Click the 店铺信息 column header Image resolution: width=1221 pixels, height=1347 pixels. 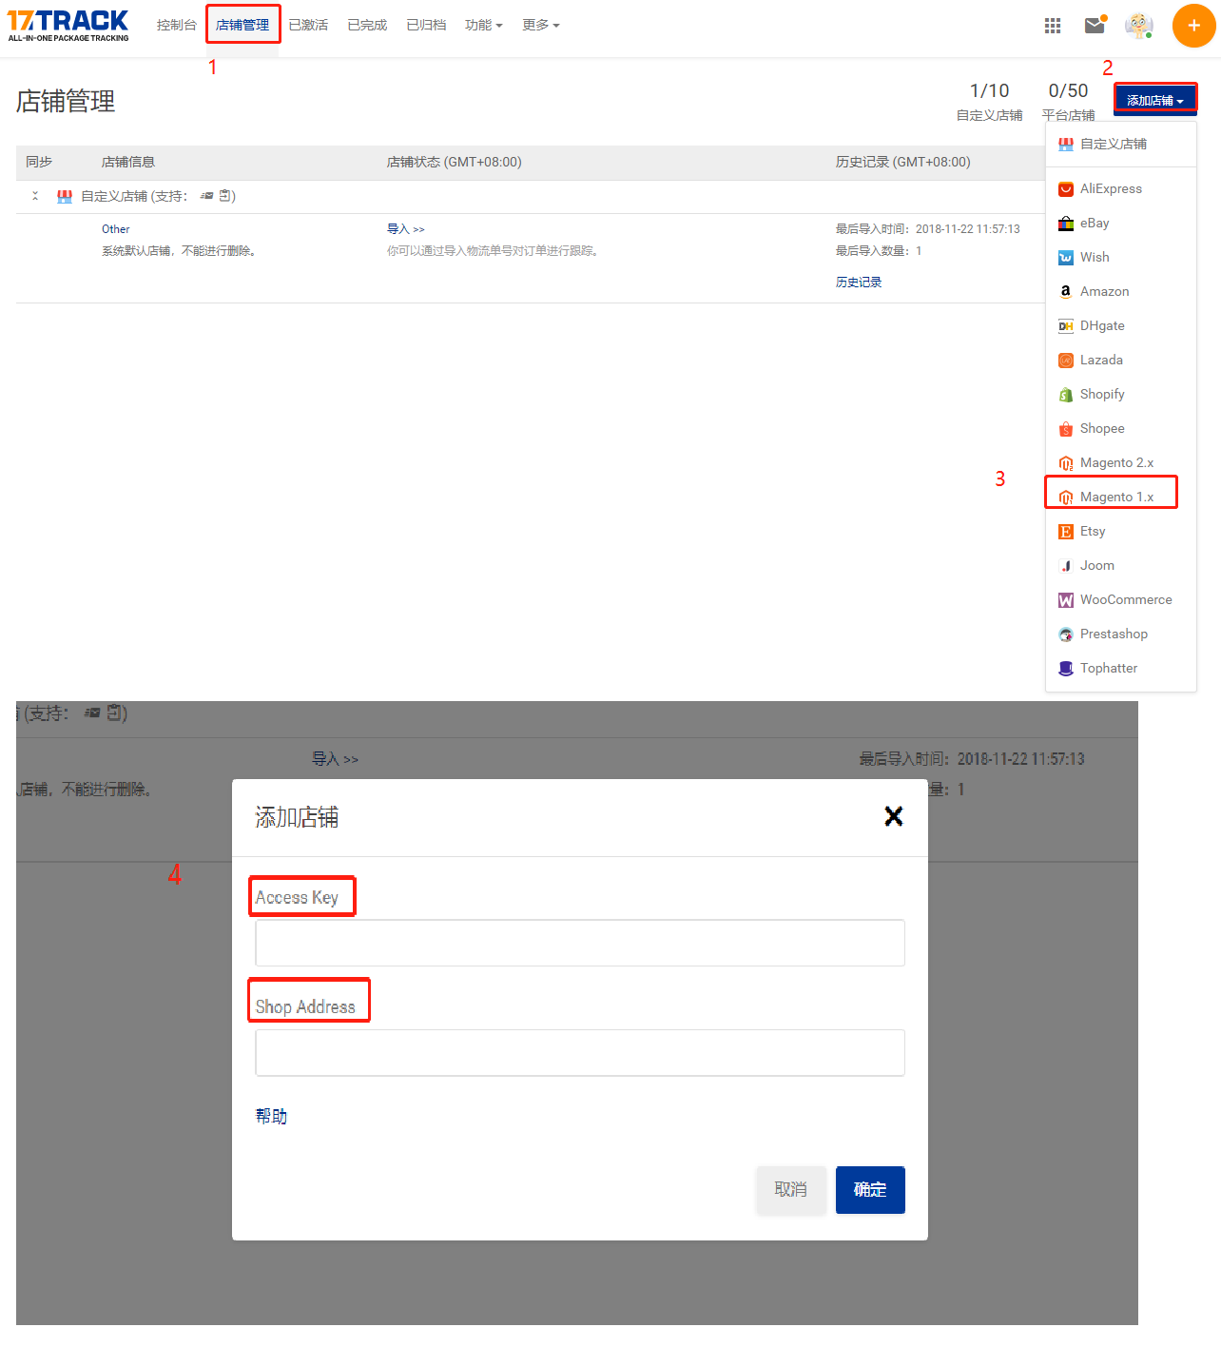[x=128, y=163]
